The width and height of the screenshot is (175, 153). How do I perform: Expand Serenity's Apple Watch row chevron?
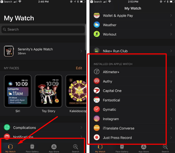tap(81, 51)
